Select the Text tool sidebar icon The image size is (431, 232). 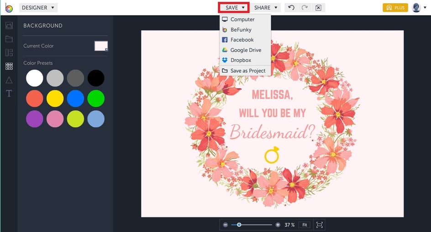[x=9, y=93]
